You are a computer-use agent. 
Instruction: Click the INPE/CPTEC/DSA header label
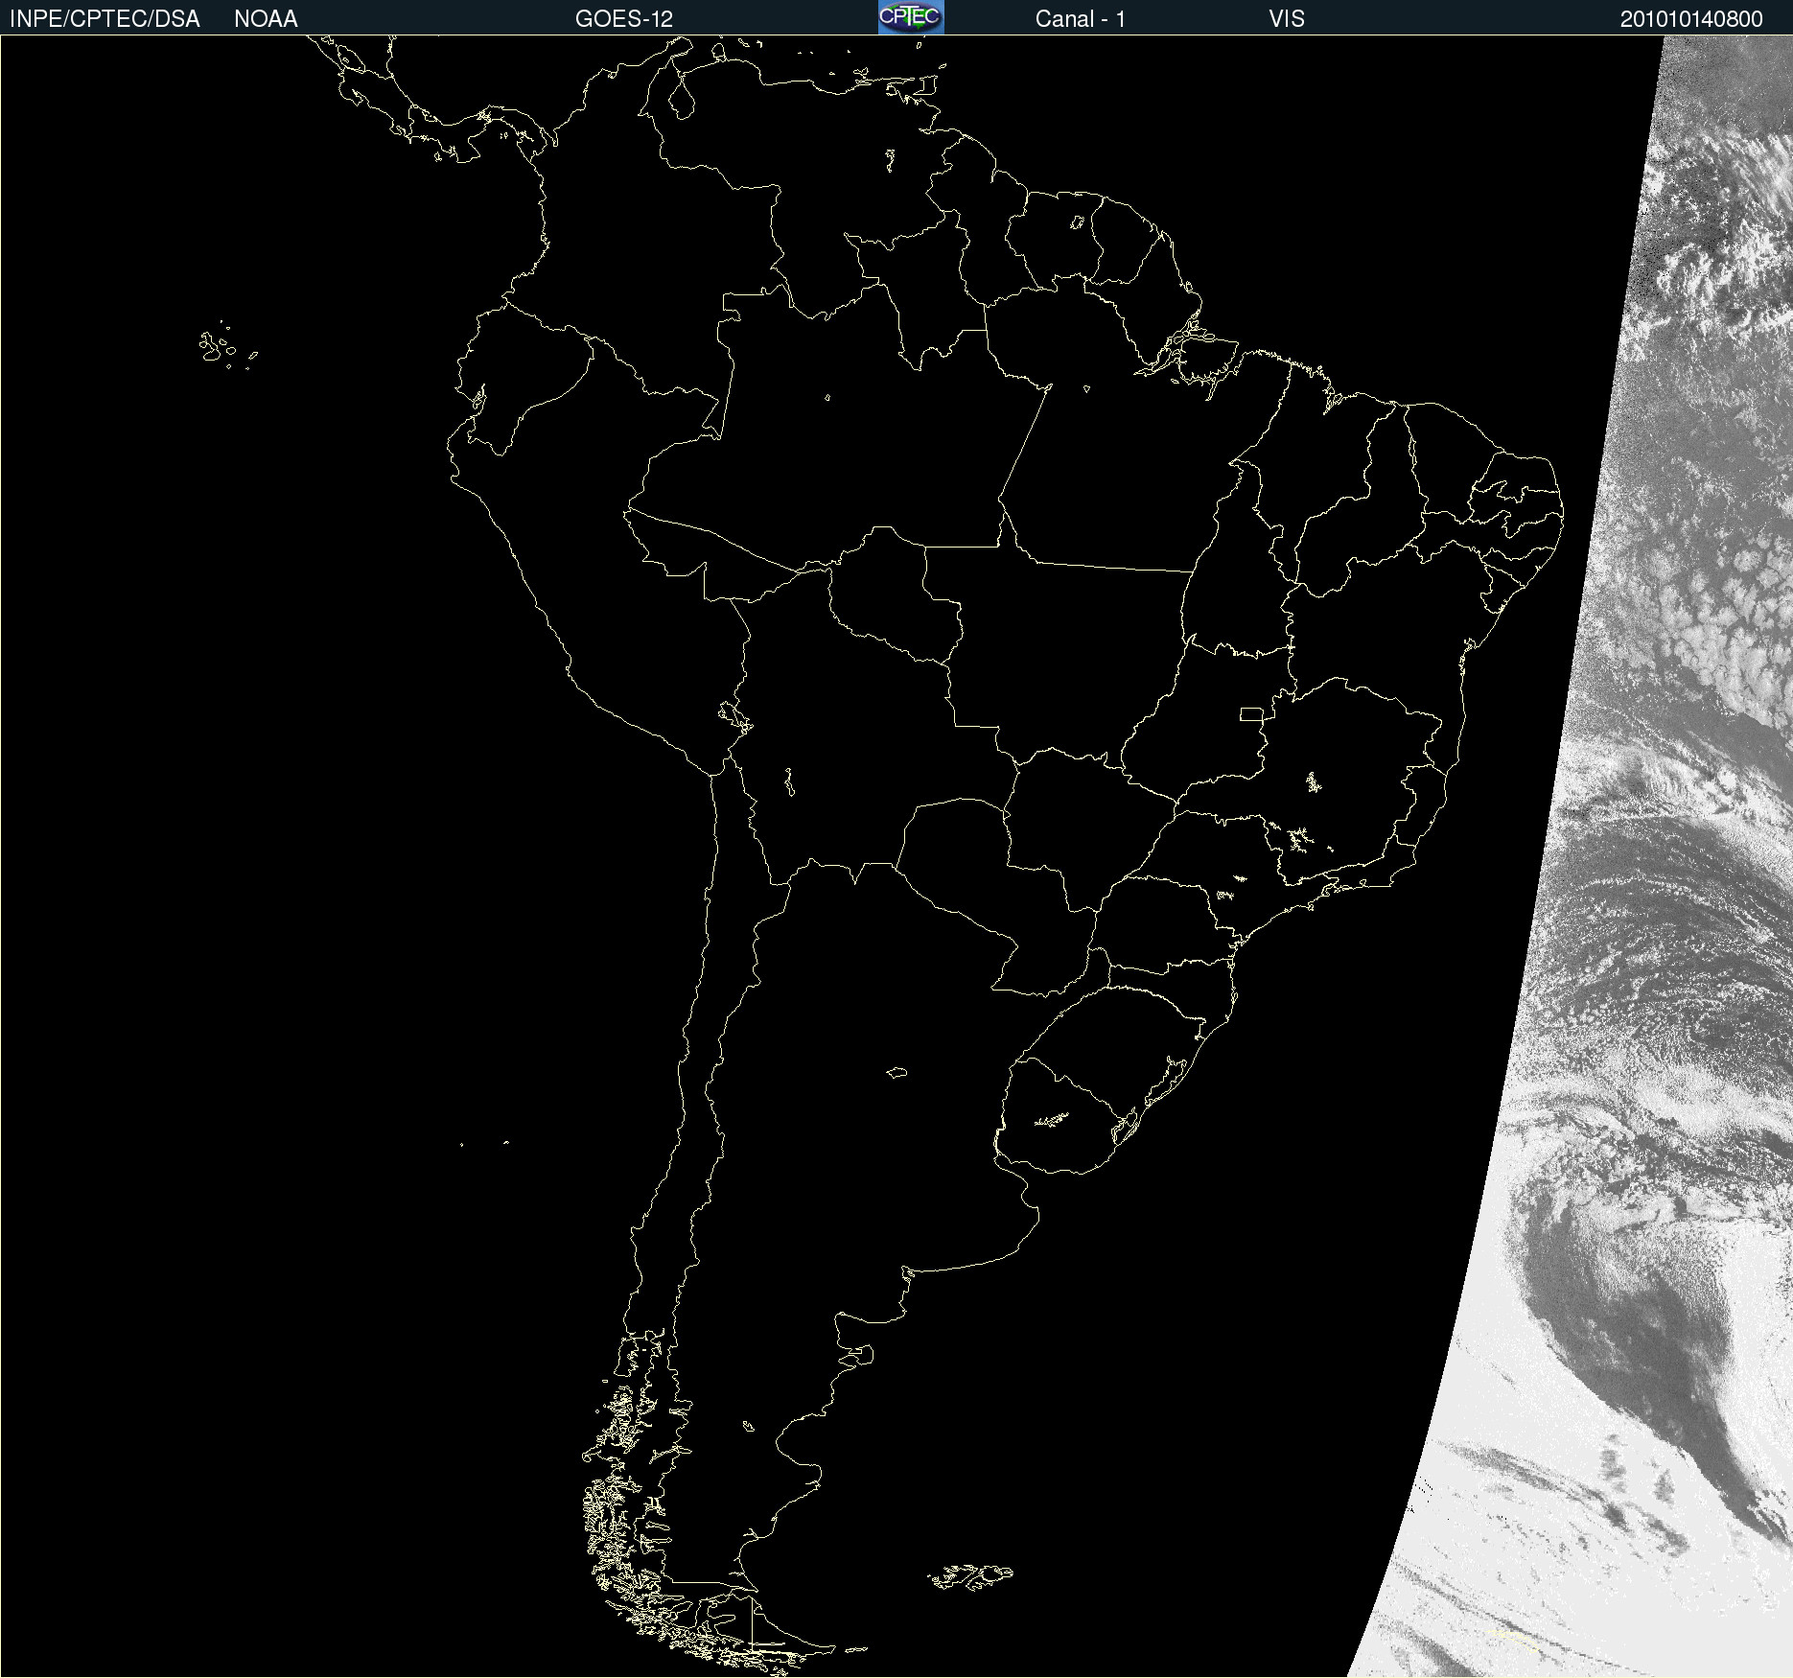[105, 19]
